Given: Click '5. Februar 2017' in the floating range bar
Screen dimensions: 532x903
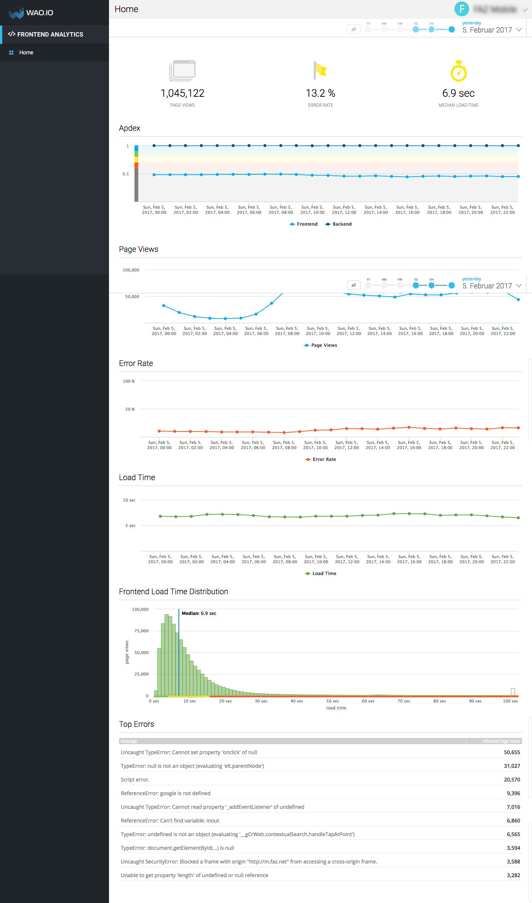Looking at the screenshot, I should click(487, 286).
